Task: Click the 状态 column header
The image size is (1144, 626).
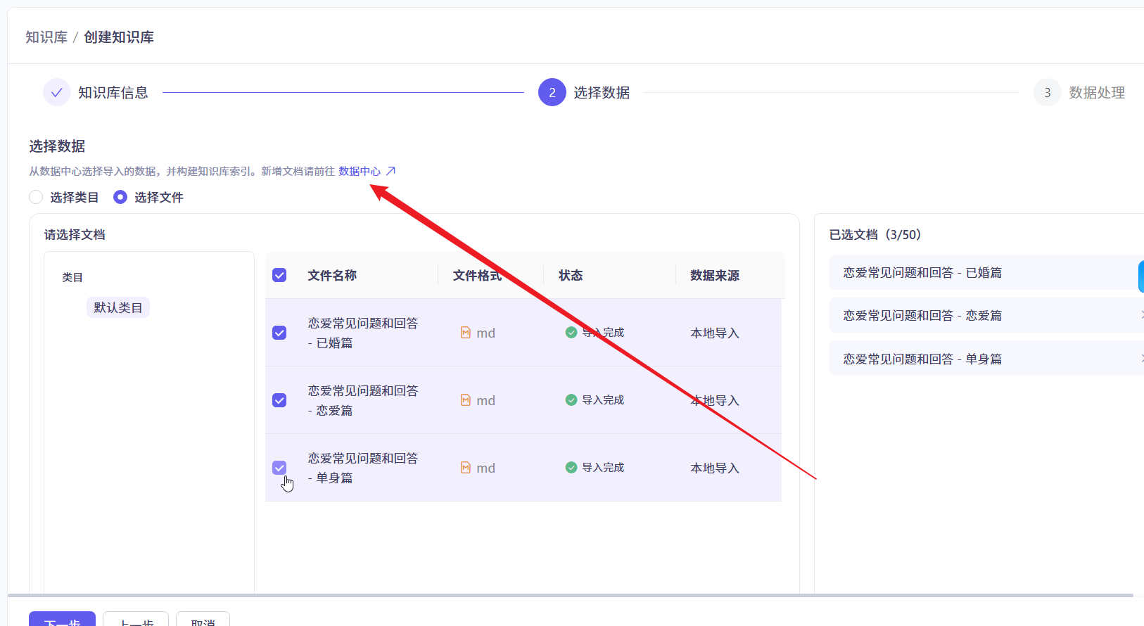Action: tap(571, 275)
